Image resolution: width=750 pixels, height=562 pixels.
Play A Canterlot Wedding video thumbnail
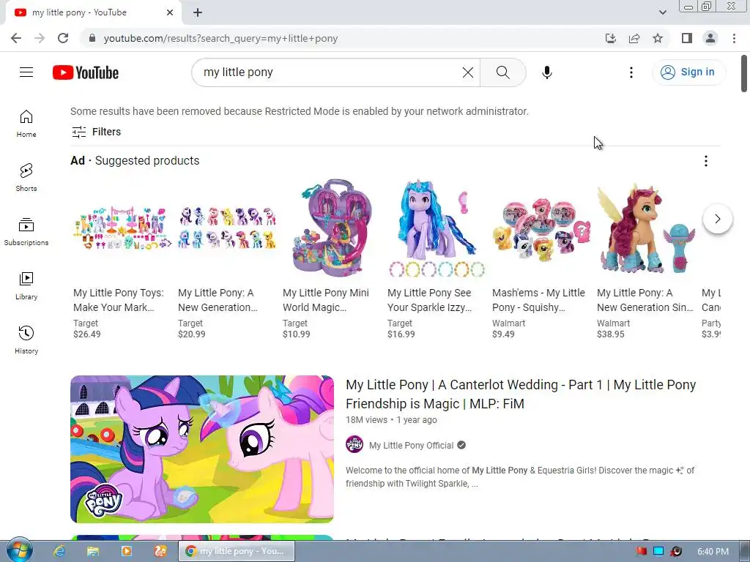coord(202,449)
